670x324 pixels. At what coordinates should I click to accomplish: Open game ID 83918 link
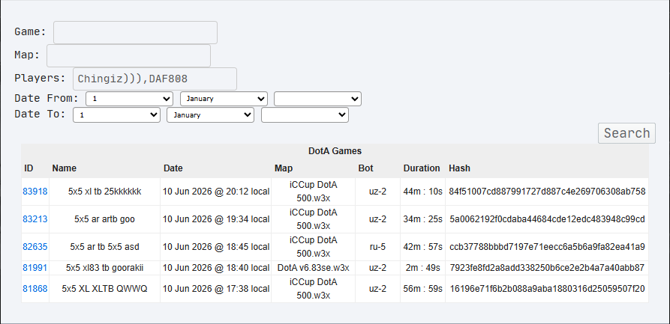click(x=35, y=192)
